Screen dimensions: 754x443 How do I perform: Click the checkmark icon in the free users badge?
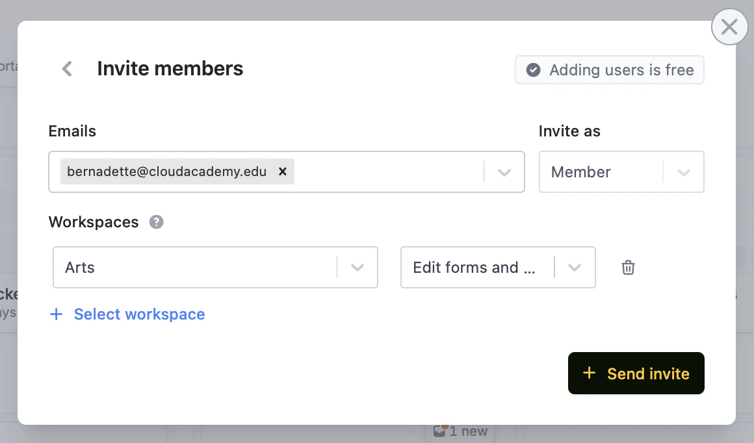point(533,70)
